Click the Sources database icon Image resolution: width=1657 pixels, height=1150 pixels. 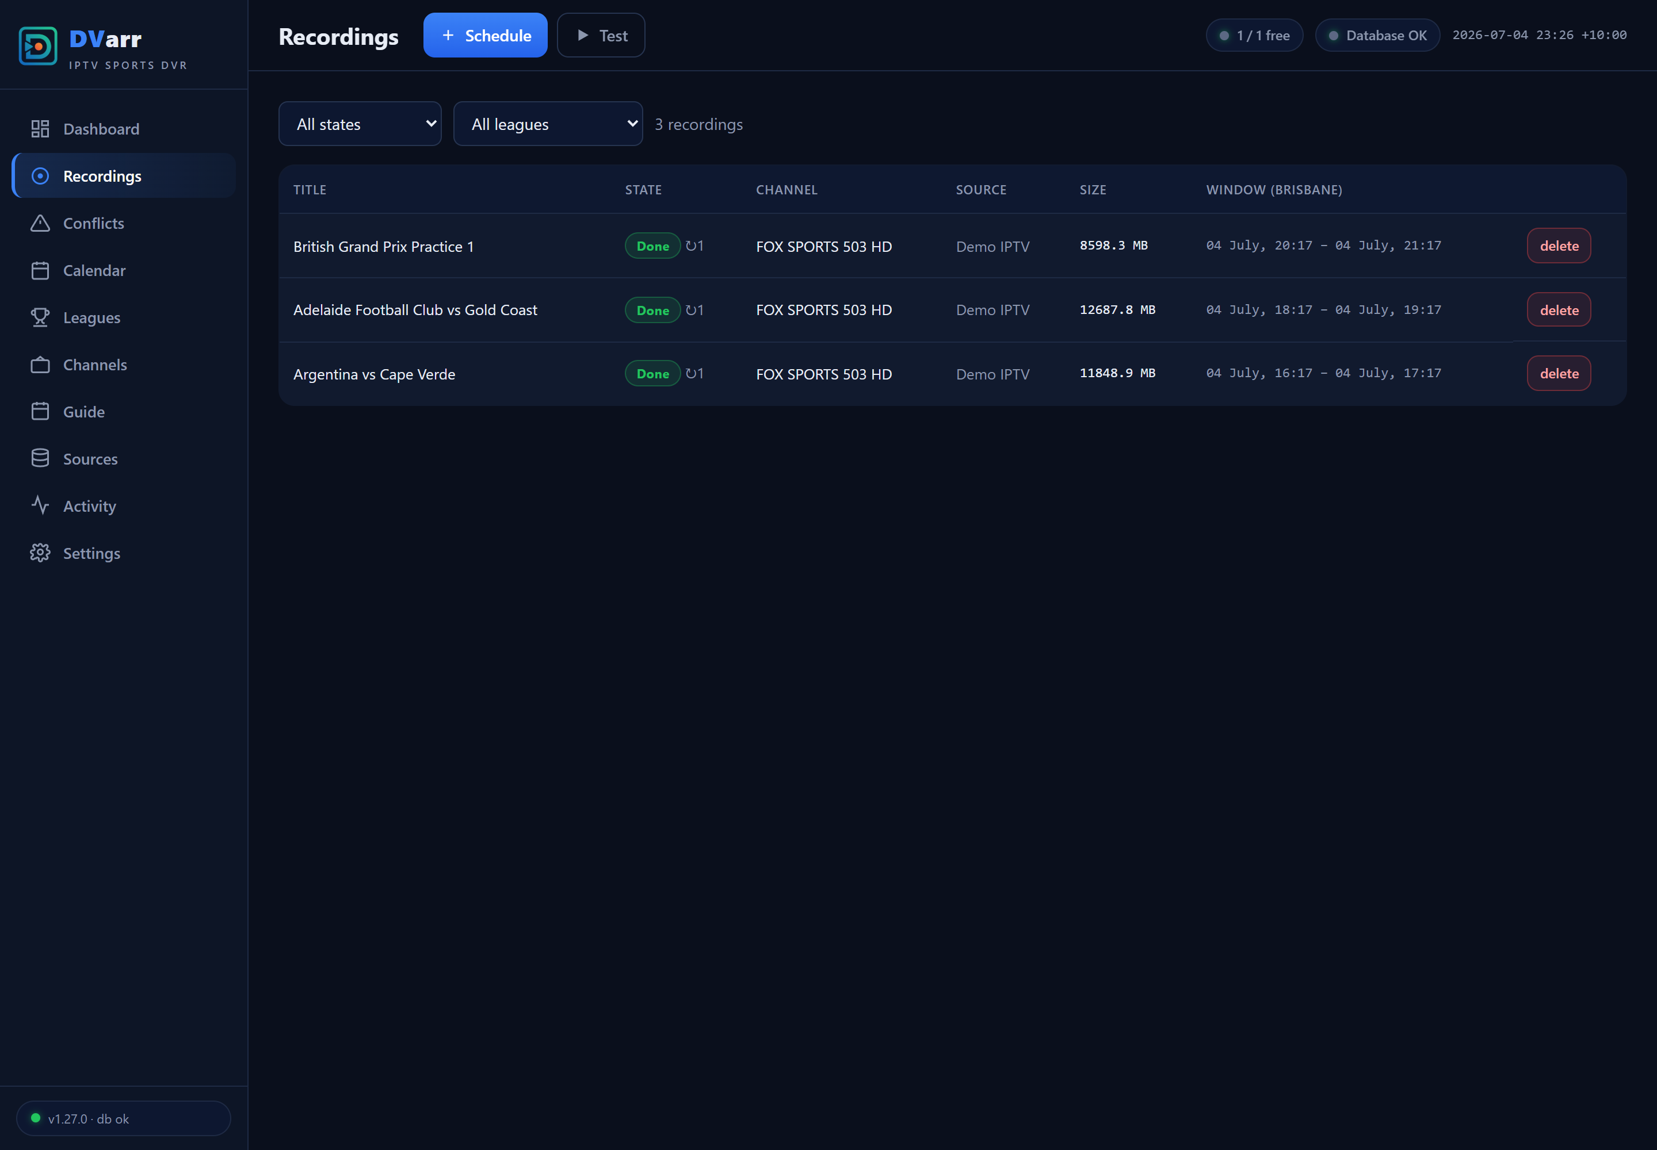pos(40,458)
